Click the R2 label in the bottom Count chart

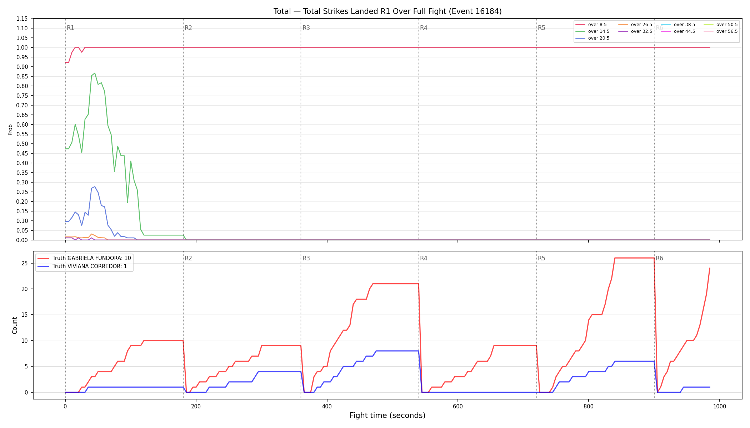click(188, 258)
